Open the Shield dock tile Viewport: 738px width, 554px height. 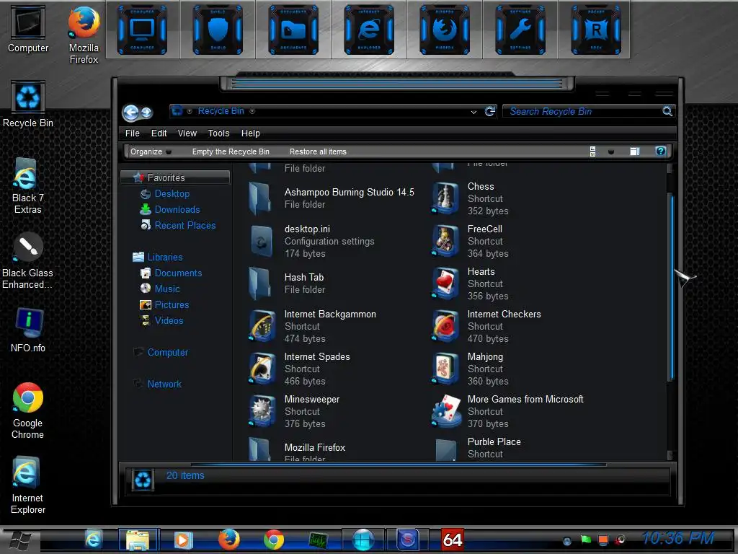click(218, 29)
